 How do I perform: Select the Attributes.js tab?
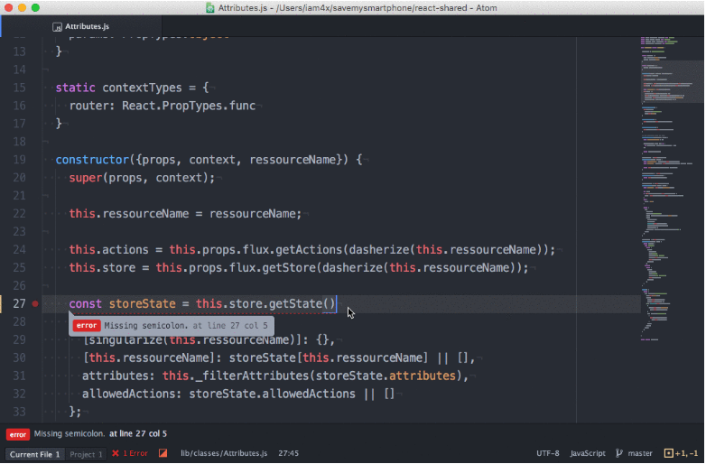(x=81, y=26)
